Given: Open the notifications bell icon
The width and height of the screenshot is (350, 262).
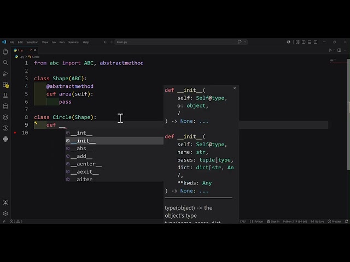Looking at the screenshot, I should coord(346,221).
